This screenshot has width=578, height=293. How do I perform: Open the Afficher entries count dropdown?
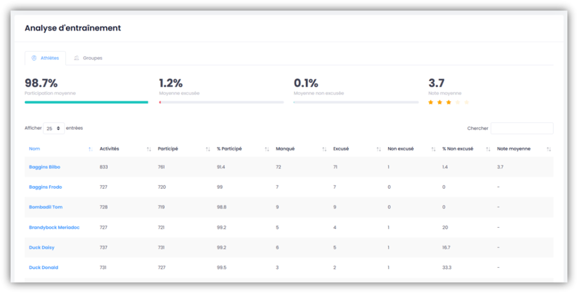click(54, 128)
